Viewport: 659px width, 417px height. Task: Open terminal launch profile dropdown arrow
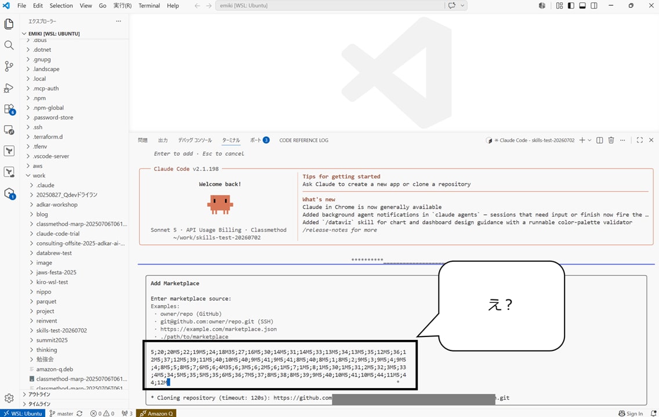tap(589, 140)
